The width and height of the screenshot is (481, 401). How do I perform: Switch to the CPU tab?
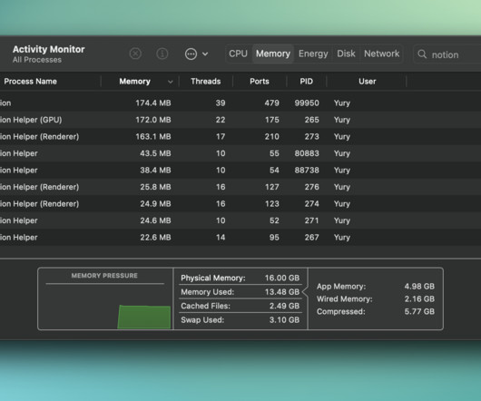coord(238,54)
